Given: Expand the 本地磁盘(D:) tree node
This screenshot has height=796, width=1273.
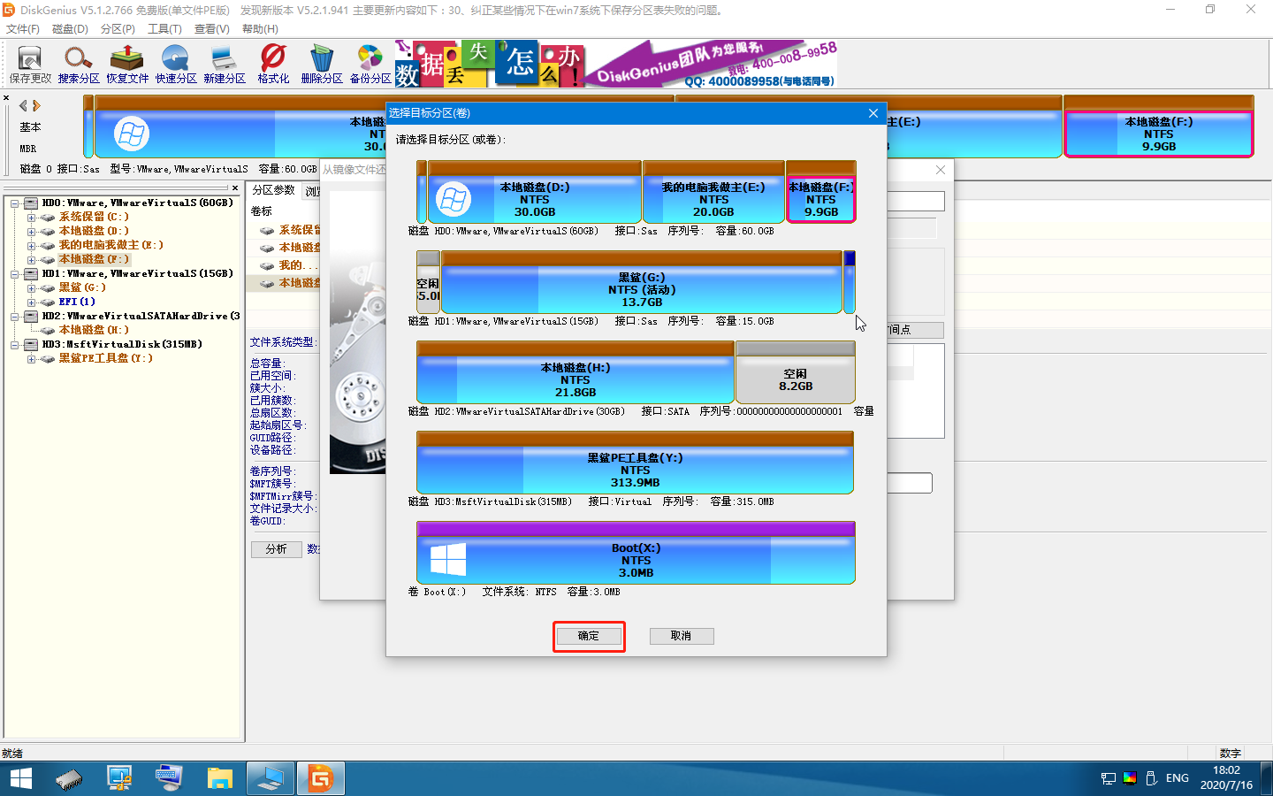Looking at the screenshot, I should tap(32, 232).
